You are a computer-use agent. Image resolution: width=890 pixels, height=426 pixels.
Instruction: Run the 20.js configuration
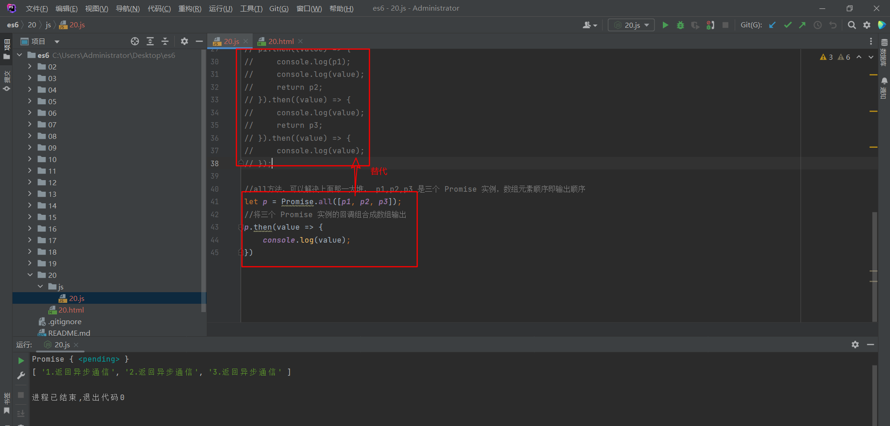pyautogui.click(x=665, y=25)
